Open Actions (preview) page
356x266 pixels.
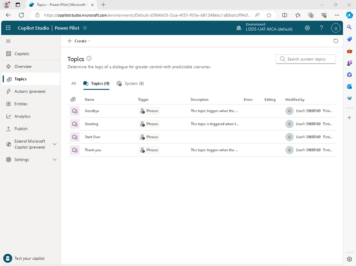coord(31,92)
